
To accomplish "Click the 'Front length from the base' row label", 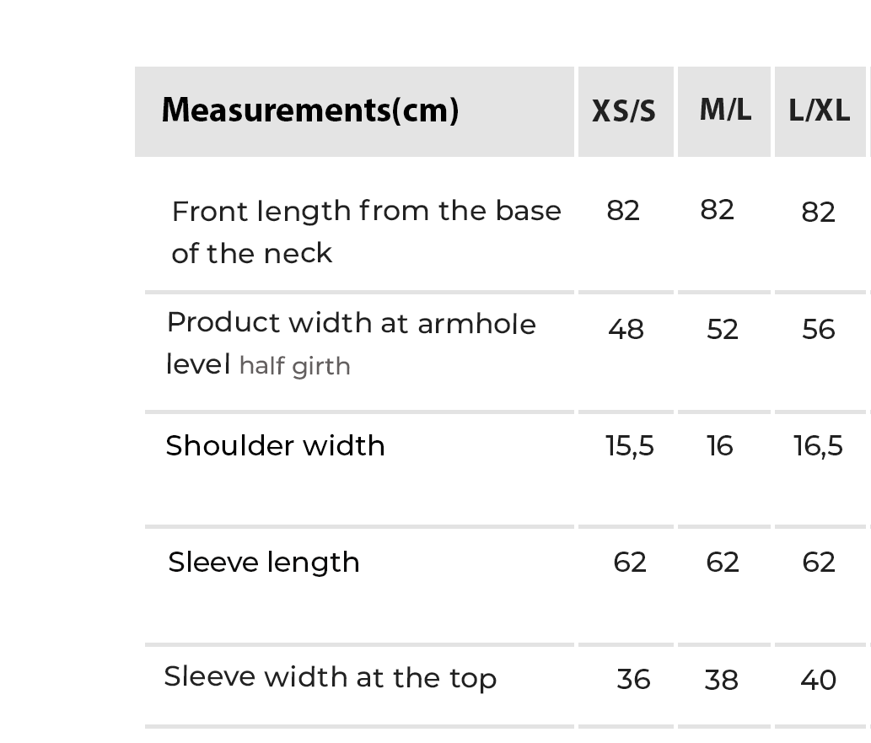I will [366, 211].
